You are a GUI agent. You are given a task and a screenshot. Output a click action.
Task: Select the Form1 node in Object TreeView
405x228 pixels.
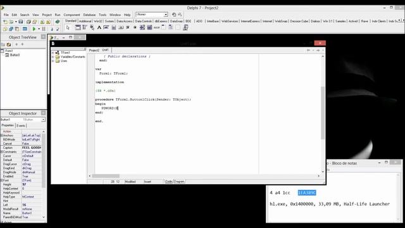pyautogui.click(x=9, y=51)
